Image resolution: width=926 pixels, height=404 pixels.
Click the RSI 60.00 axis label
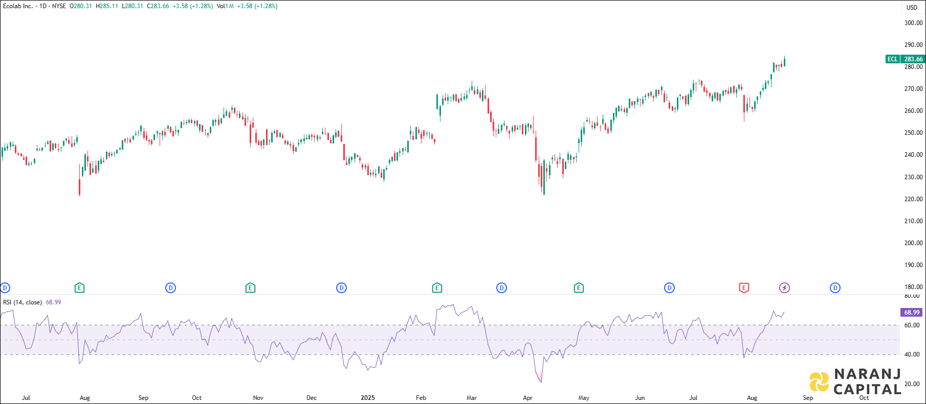912,325
